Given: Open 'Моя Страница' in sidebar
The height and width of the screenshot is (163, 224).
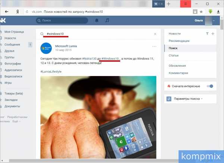Looking at the screenshot, I should click(14, 32).
